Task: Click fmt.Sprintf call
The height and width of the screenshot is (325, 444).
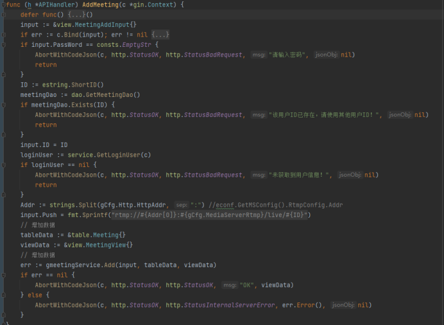Action: coord(88,215)
